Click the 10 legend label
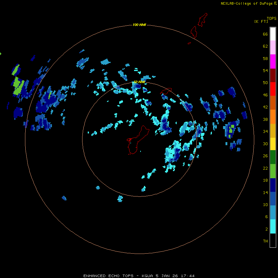The image size is (278, 278). click(265, 204)
